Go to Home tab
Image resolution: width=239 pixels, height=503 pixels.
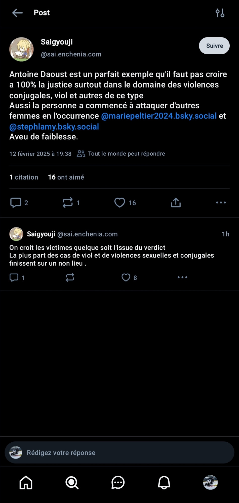pos(26,483)
